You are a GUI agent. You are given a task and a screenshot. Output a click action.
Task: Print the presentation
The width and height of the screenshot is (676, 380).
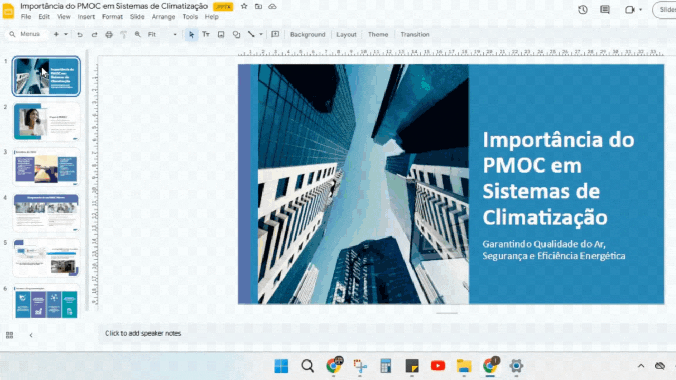109,34
